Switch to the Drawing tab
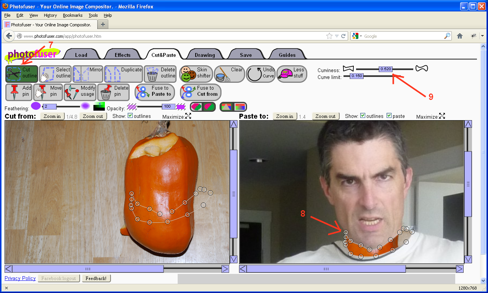Image resolution: width=488 pixels, height=293 pixels. pyautogui.click(x=205, y=55)
